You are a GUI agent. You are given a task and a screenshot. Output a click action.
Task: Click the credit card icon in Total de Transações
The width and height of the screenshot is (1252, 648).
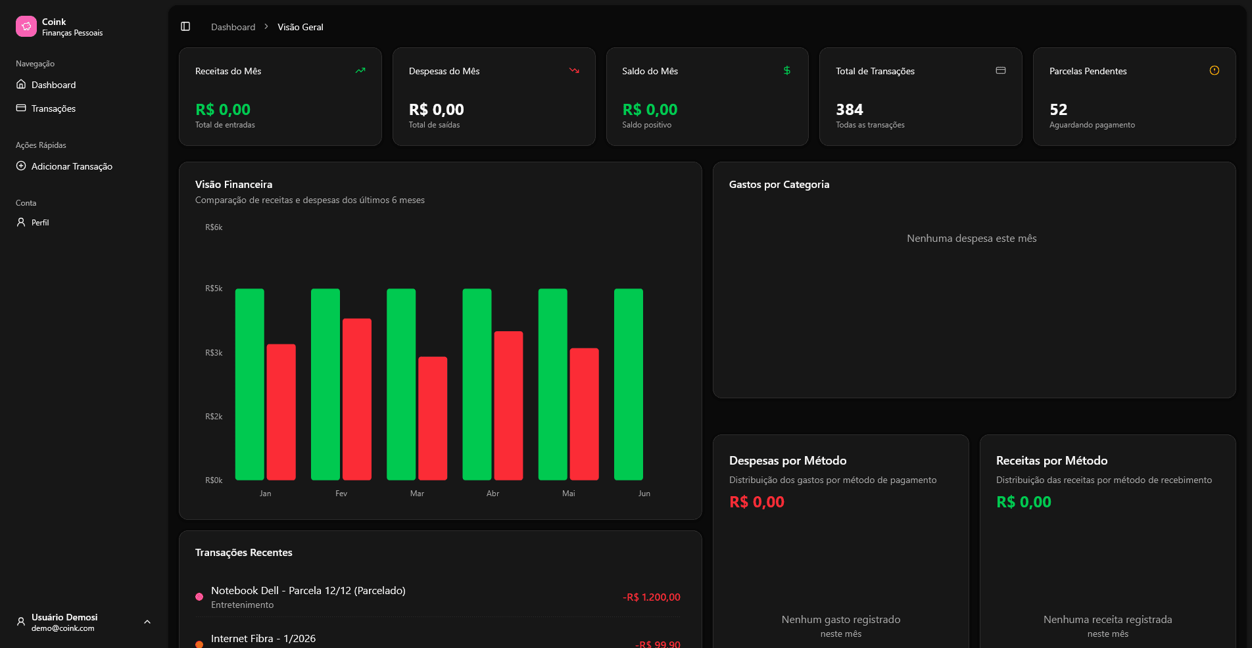click(x=1000, y=70)
